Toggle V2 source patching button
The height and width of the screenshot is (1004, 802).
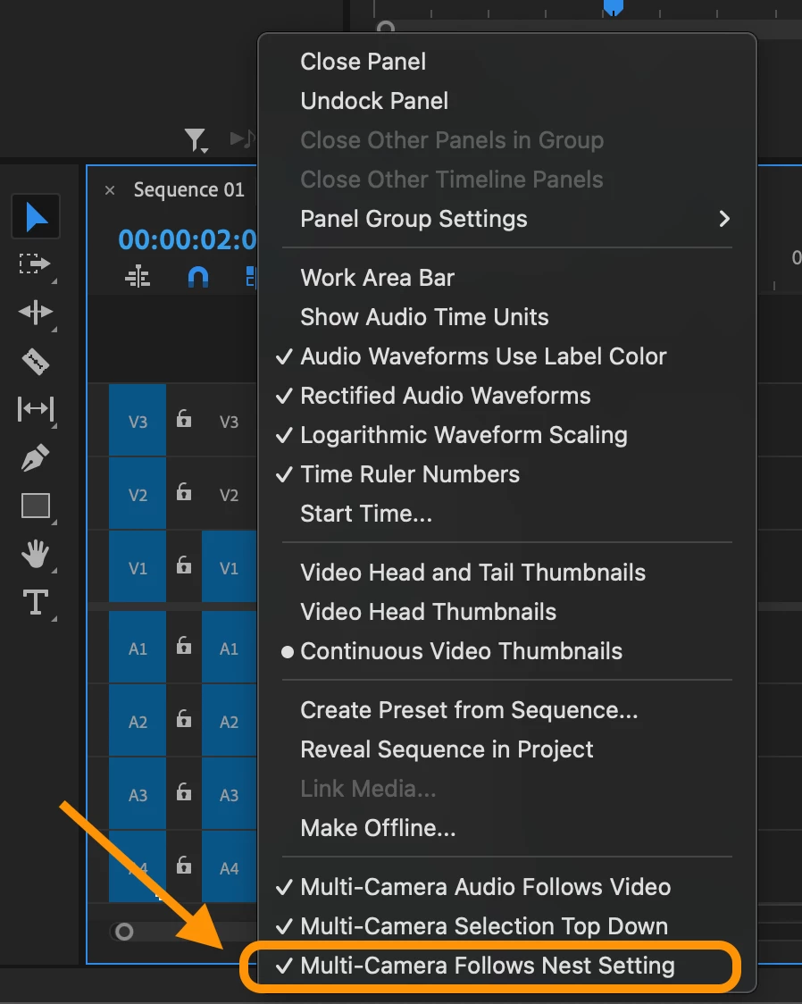(138, 494)
